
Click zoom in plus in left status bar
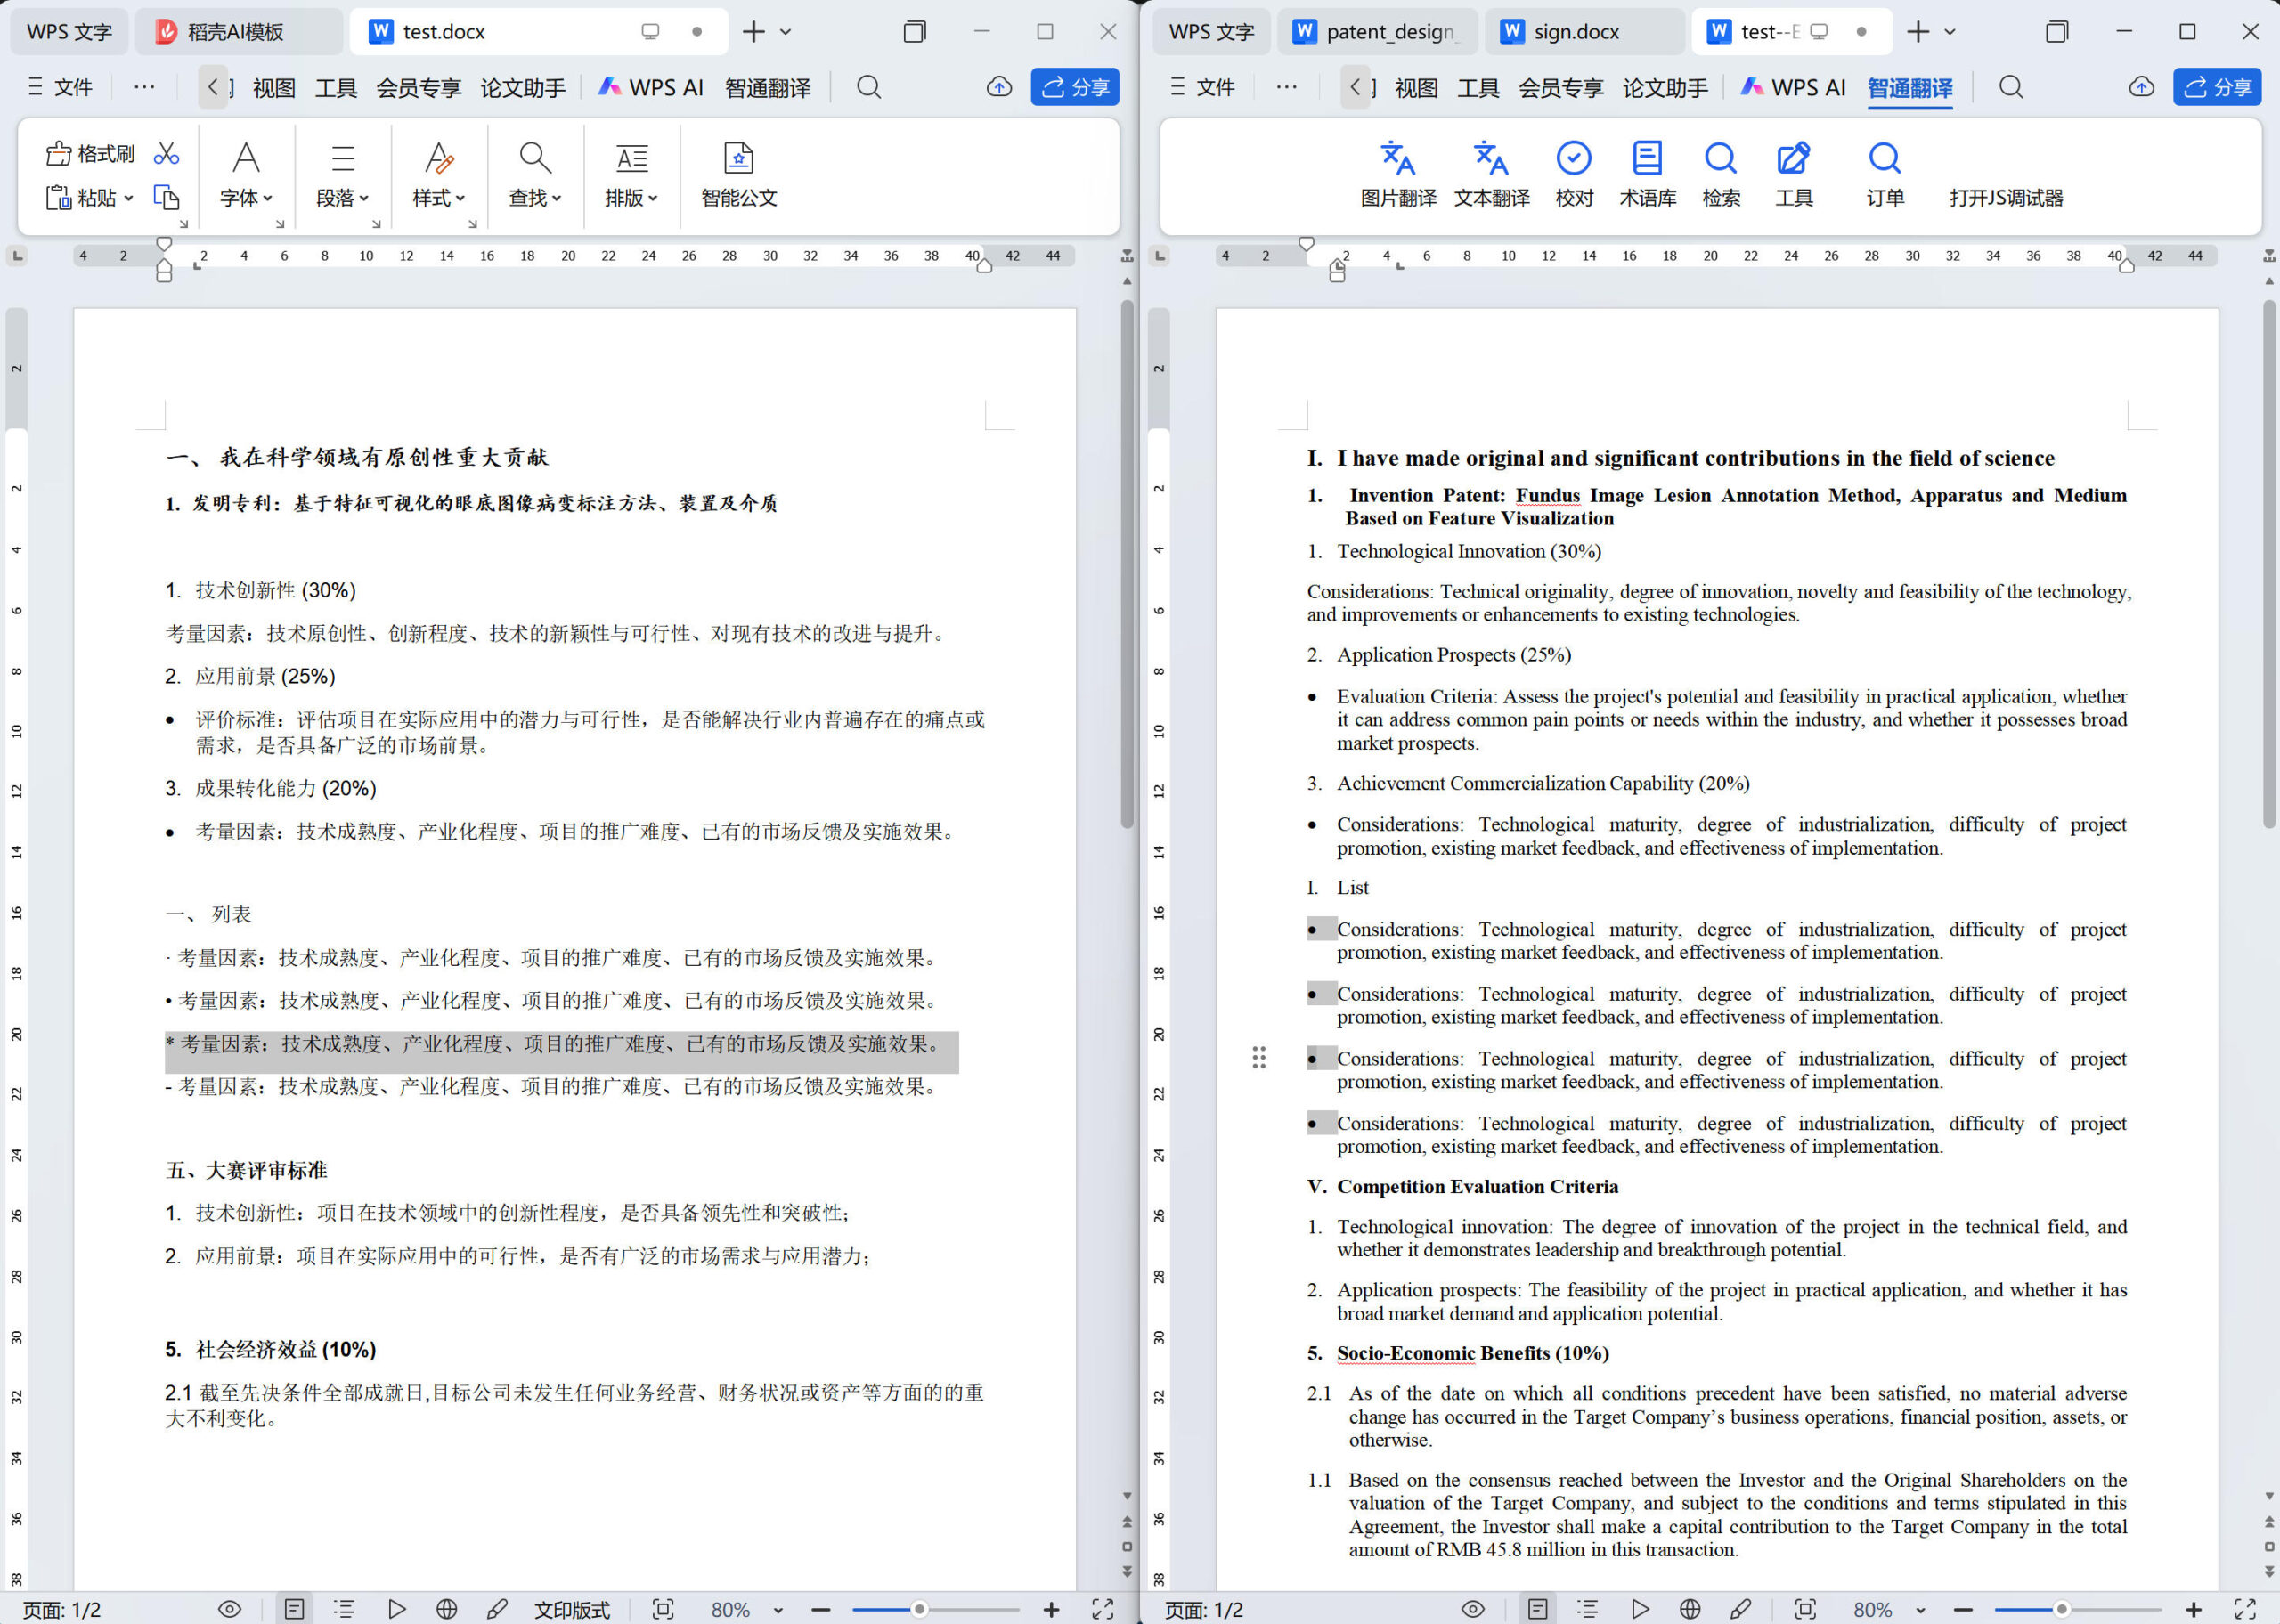pyautogui.click(x=1051, y=1609)
